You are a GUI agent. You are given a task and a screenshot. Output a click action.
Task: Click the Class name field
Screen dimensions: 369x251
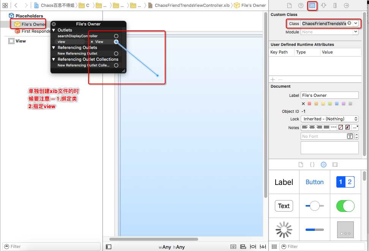coord(324,24)
